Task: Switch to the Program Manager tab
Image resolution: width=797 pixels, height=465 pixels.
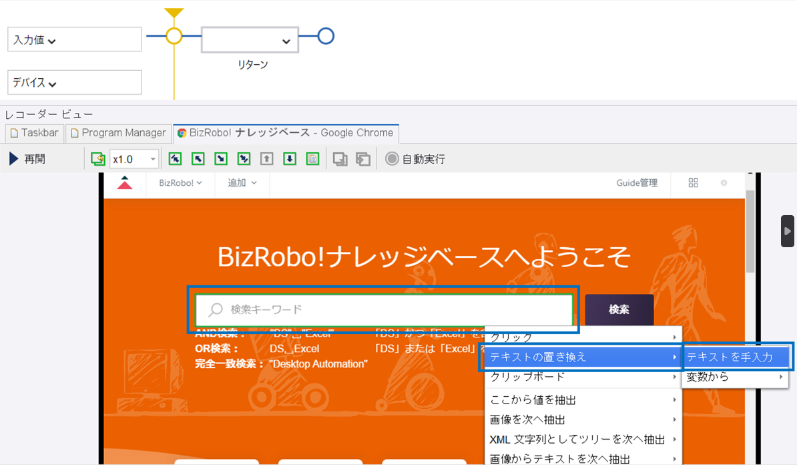Action: click(x=118, y=134)
